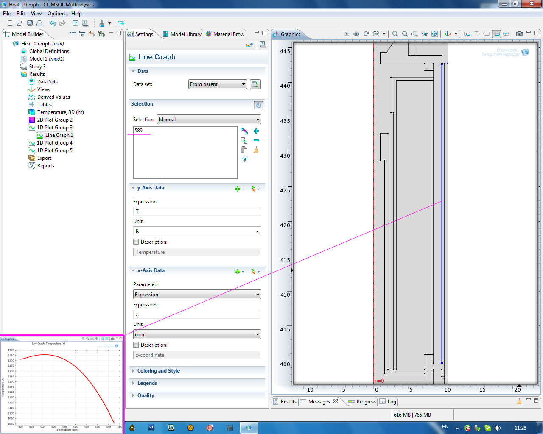Select 'Temperature, 3D (ht)' in Model Builder
Image resolution: width=543 pixels, height=434 pixels.
tap(60, 112)
